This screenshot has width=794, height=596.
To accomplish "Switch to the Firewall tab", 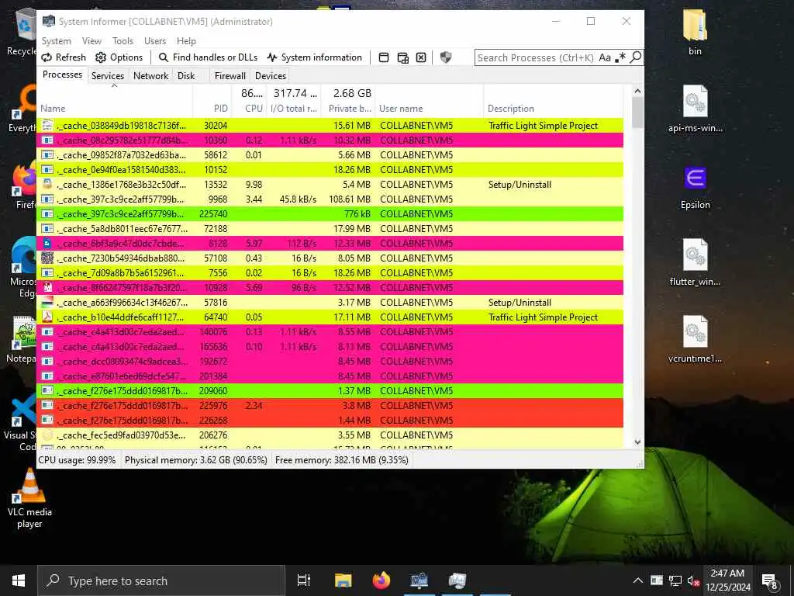I will 230,76.
